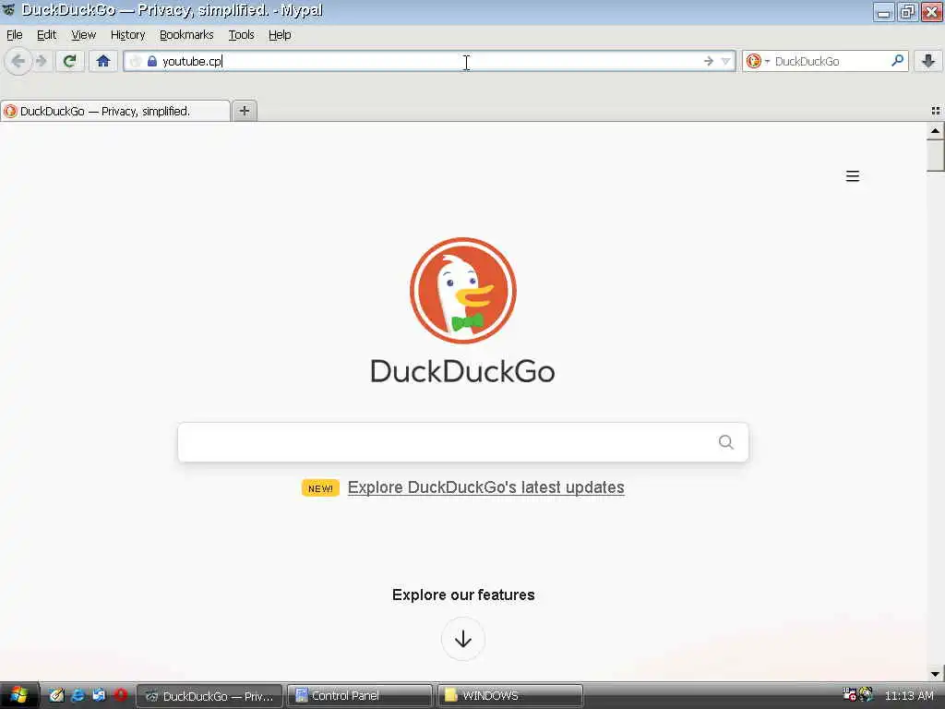Focus the main DuckDuckGo search box
The image size is (945, 709).
tap(463, 442)
